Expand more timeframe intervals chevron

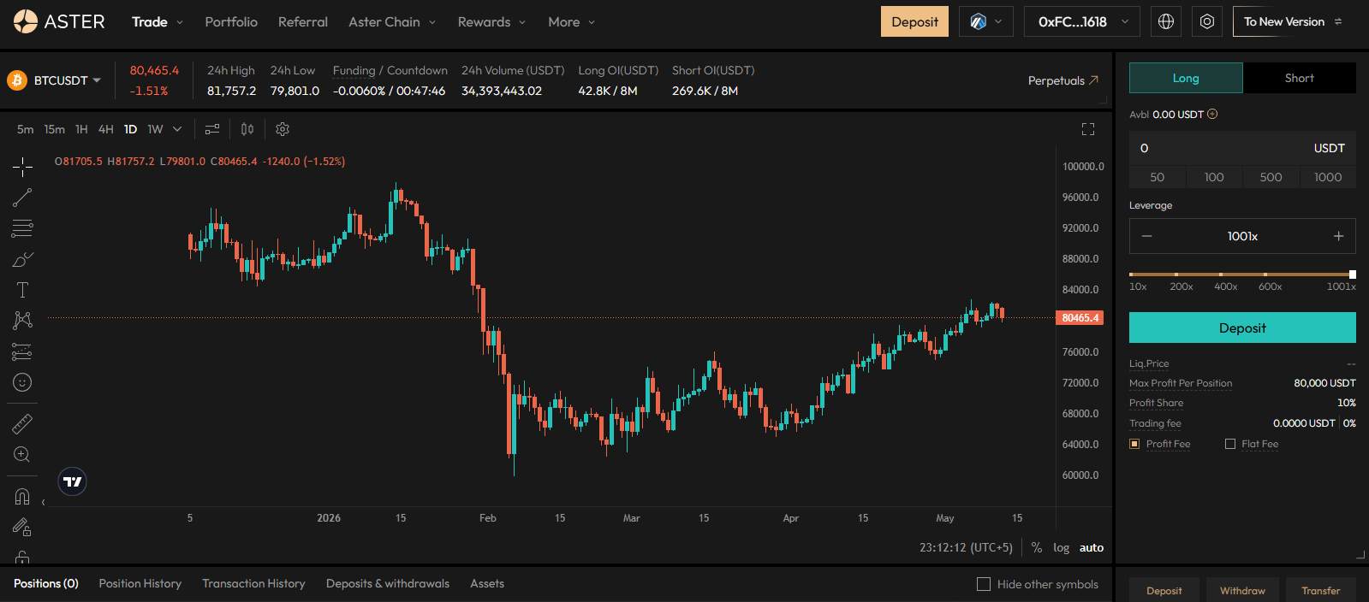[177, 129]
